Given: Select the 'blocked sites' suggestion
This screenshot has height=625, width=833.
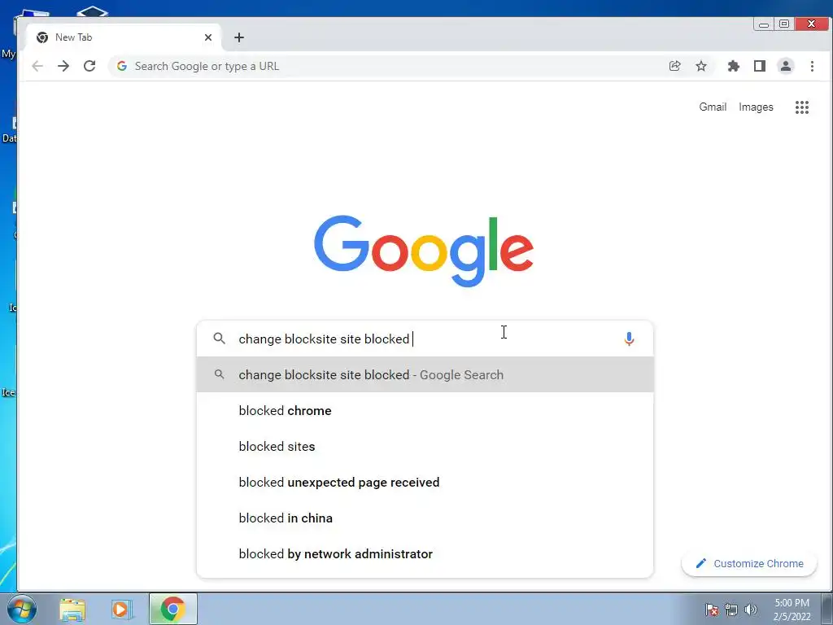Looking at the screenshot, I should click(425, 447).
